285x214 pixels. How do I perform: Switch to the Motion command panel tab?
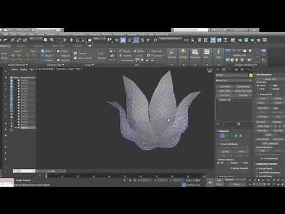coord(236,70)
